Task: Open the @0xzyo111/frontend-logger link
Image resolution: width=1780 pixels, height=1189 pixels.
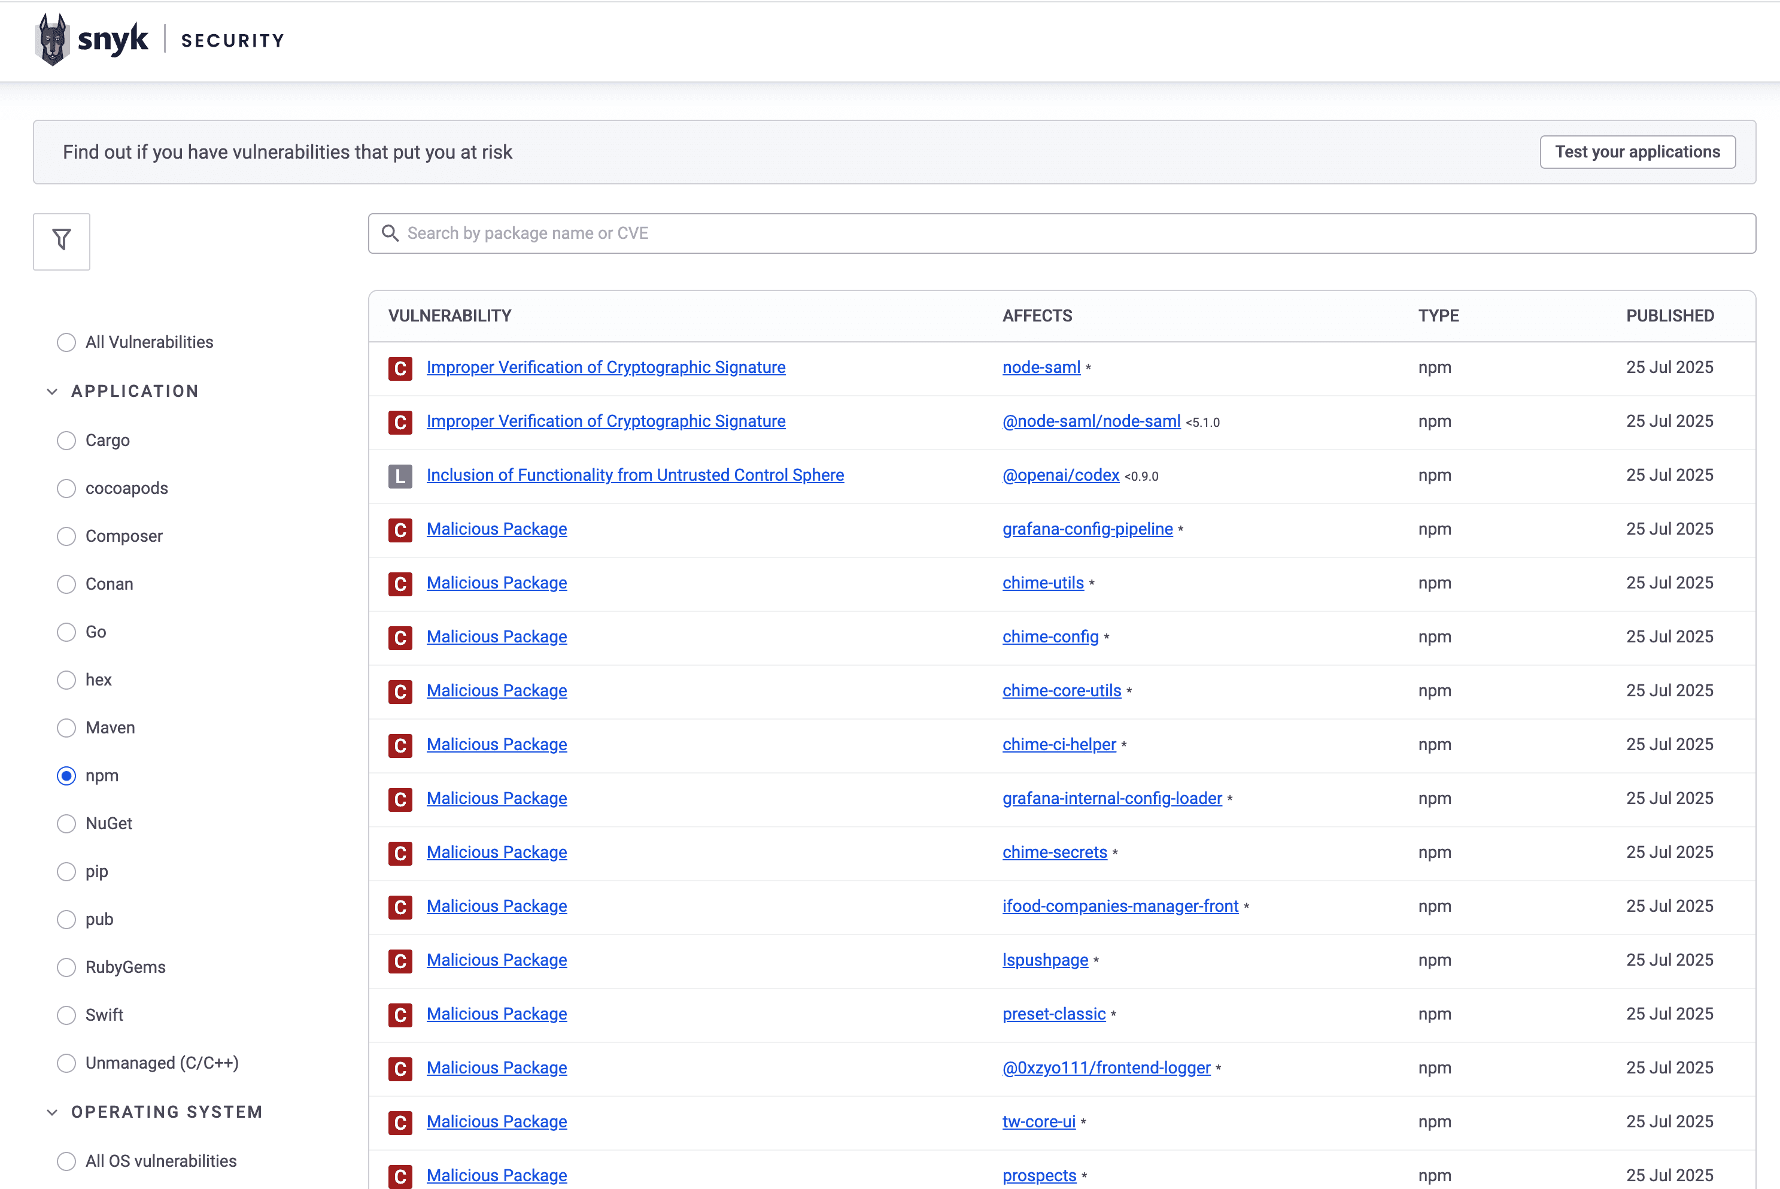Action: pos(1106,1067)
